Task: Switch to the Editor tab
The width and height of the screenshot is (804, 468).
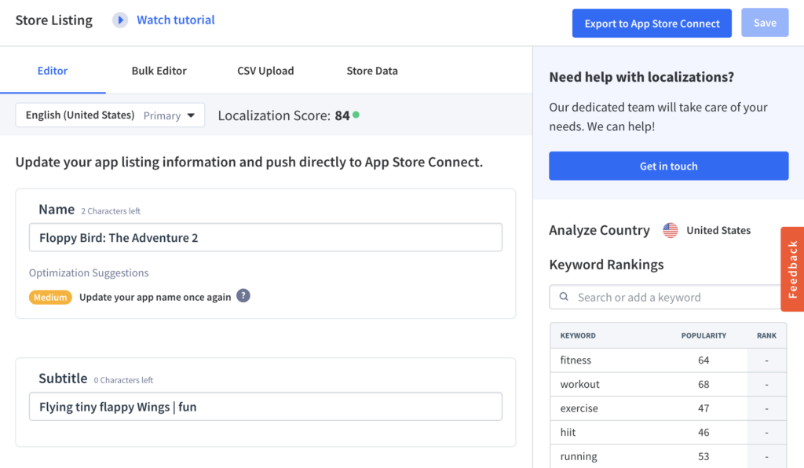Action: tap(53, 71)
